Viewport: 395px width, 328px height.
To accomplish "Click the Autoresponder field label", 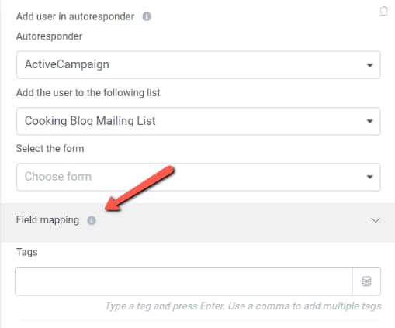I will click(x=49, y=36).
